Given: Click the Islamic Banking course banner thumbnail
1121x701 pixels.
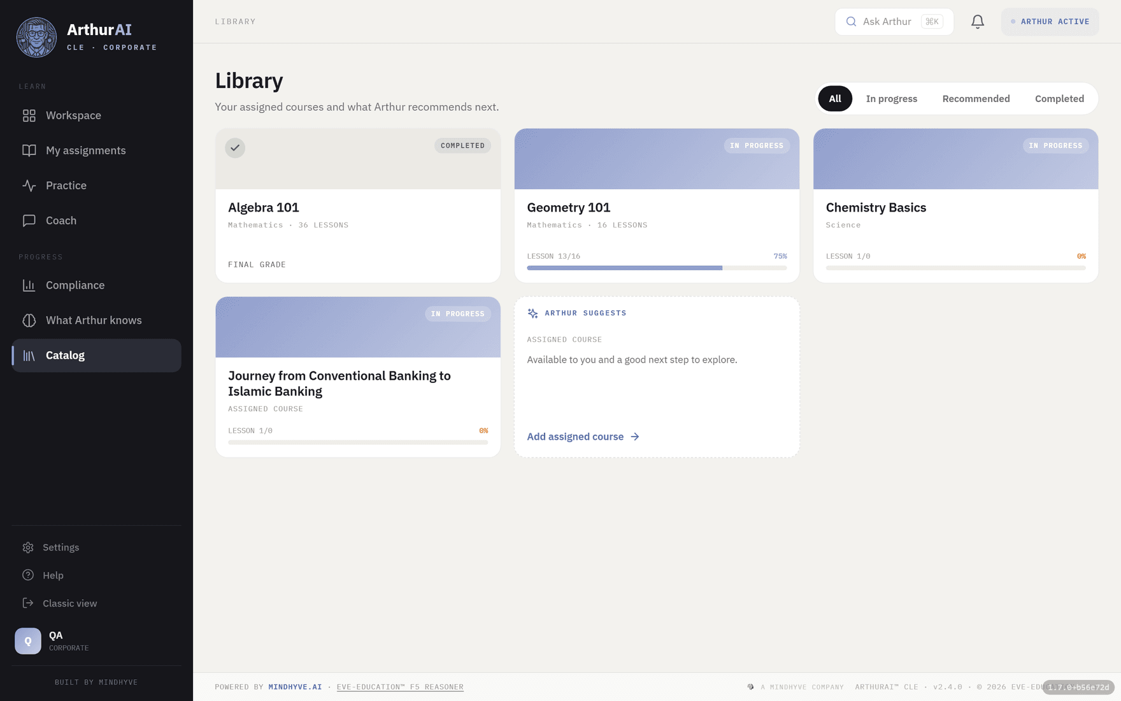Looking at the screenshot, I should [358, 327].
